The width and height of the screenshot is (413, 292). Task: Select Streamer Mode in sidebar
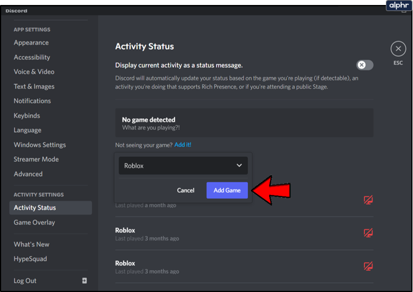point(36,160)
